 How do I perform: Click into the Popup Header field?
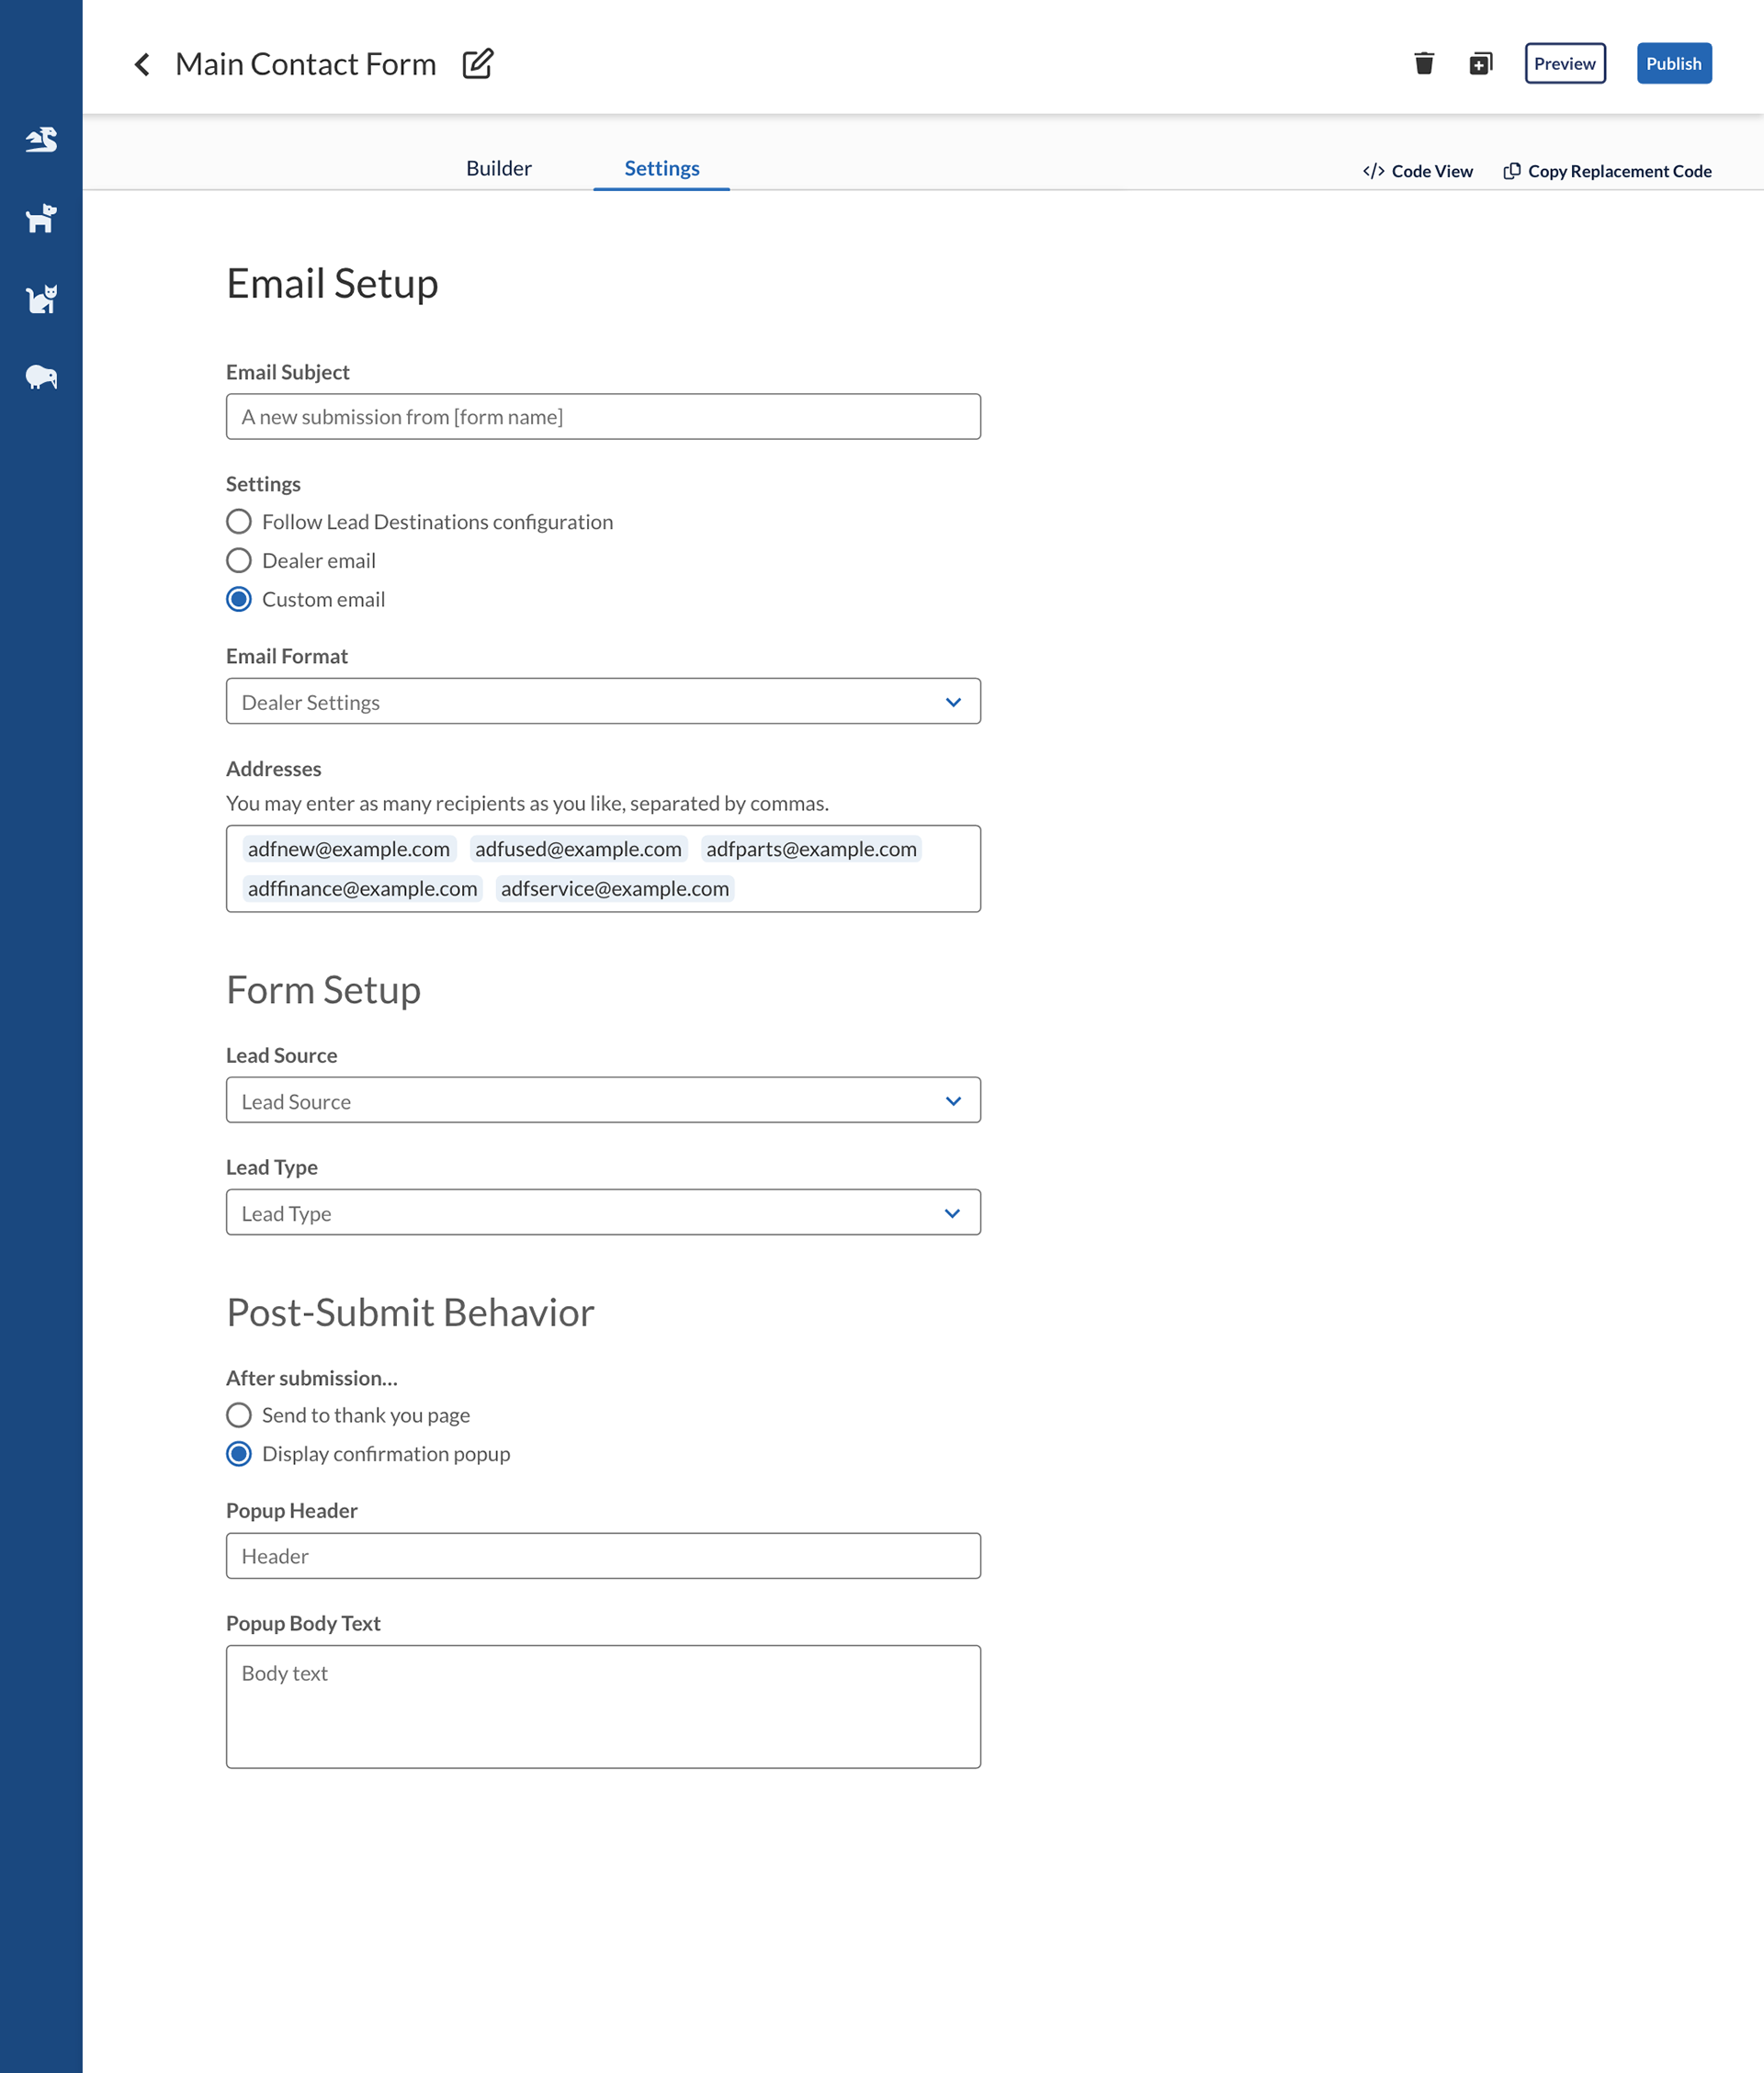click(603, 1556)
